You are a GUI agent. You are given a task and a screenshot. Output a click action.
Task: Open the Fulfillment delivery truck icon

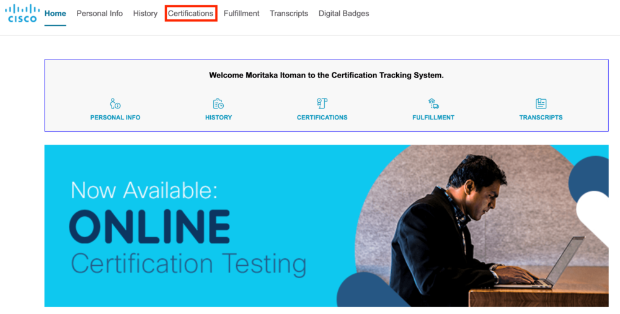click(x=433, y=104)
